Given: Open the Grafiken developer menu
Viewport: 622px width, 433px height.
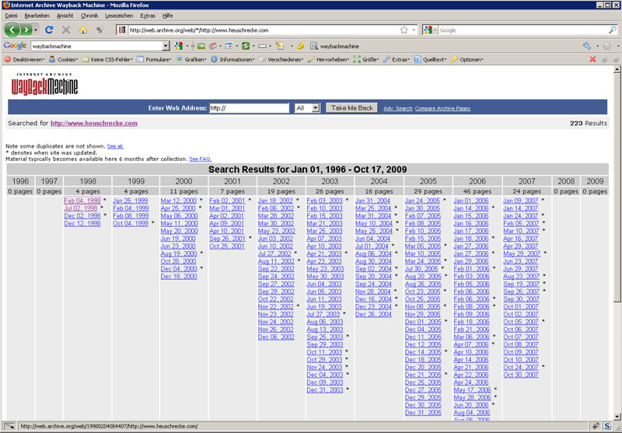Looking at the screenshot, I should point(190,60).
